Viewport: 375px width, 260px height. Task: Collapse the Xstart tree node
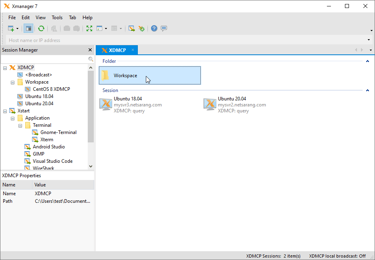(5, 111)
